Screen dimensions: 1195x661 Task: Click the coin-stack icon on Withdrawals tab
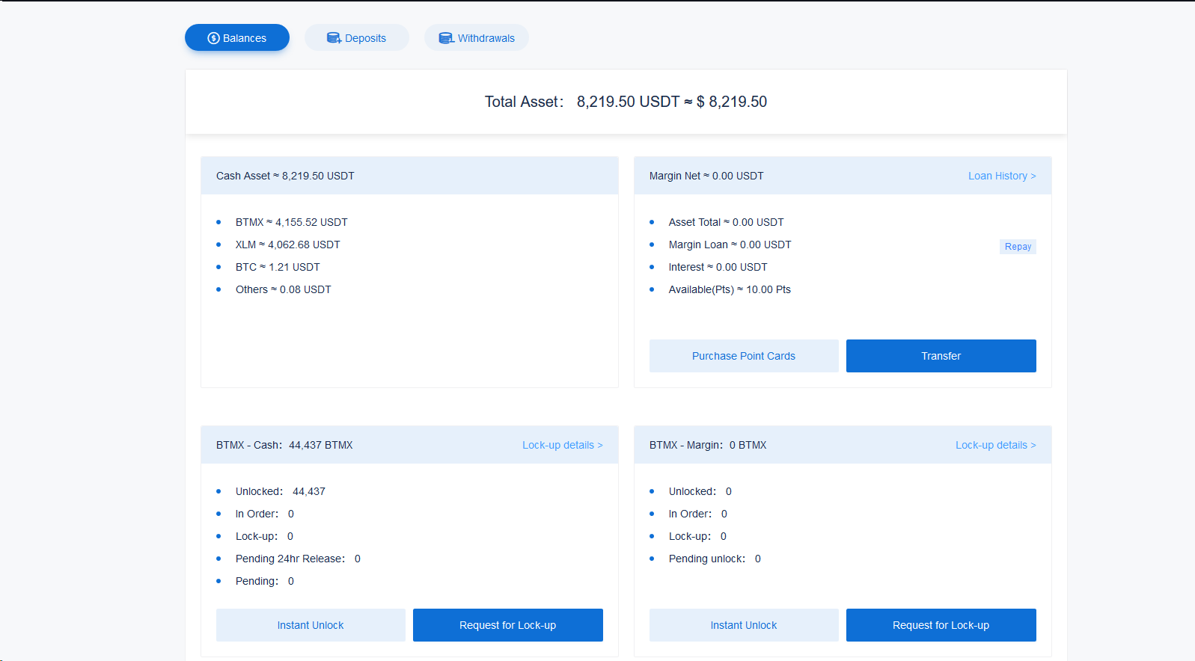(446, 38)
